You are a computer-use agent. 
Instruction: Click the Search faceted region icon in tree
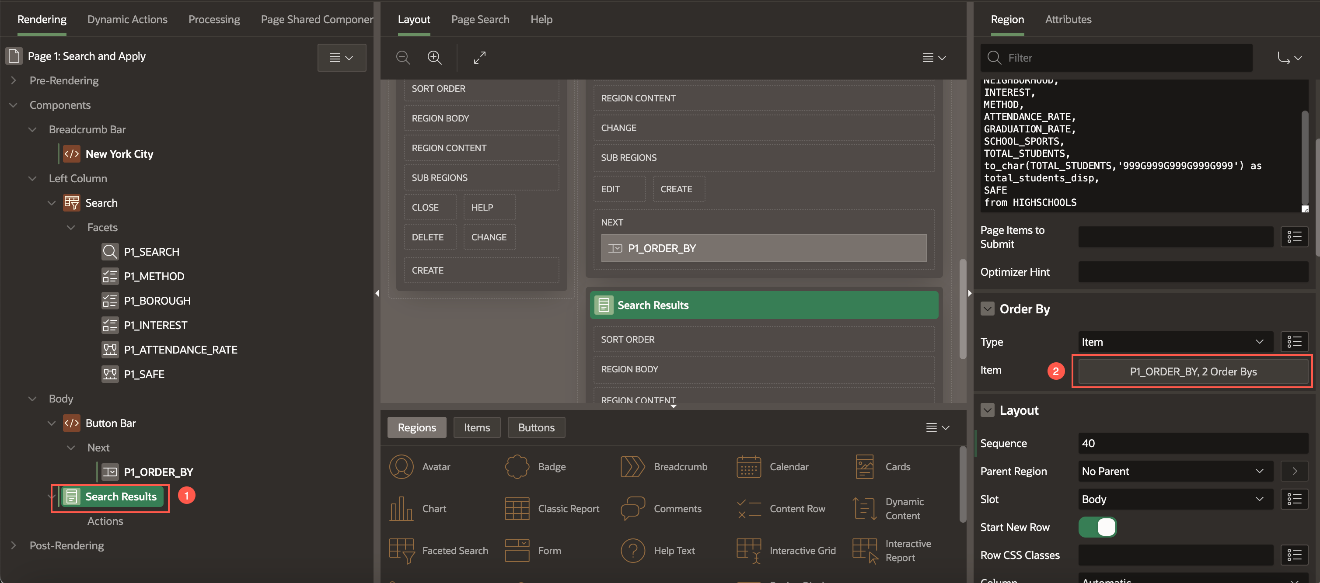click(71, 203)
